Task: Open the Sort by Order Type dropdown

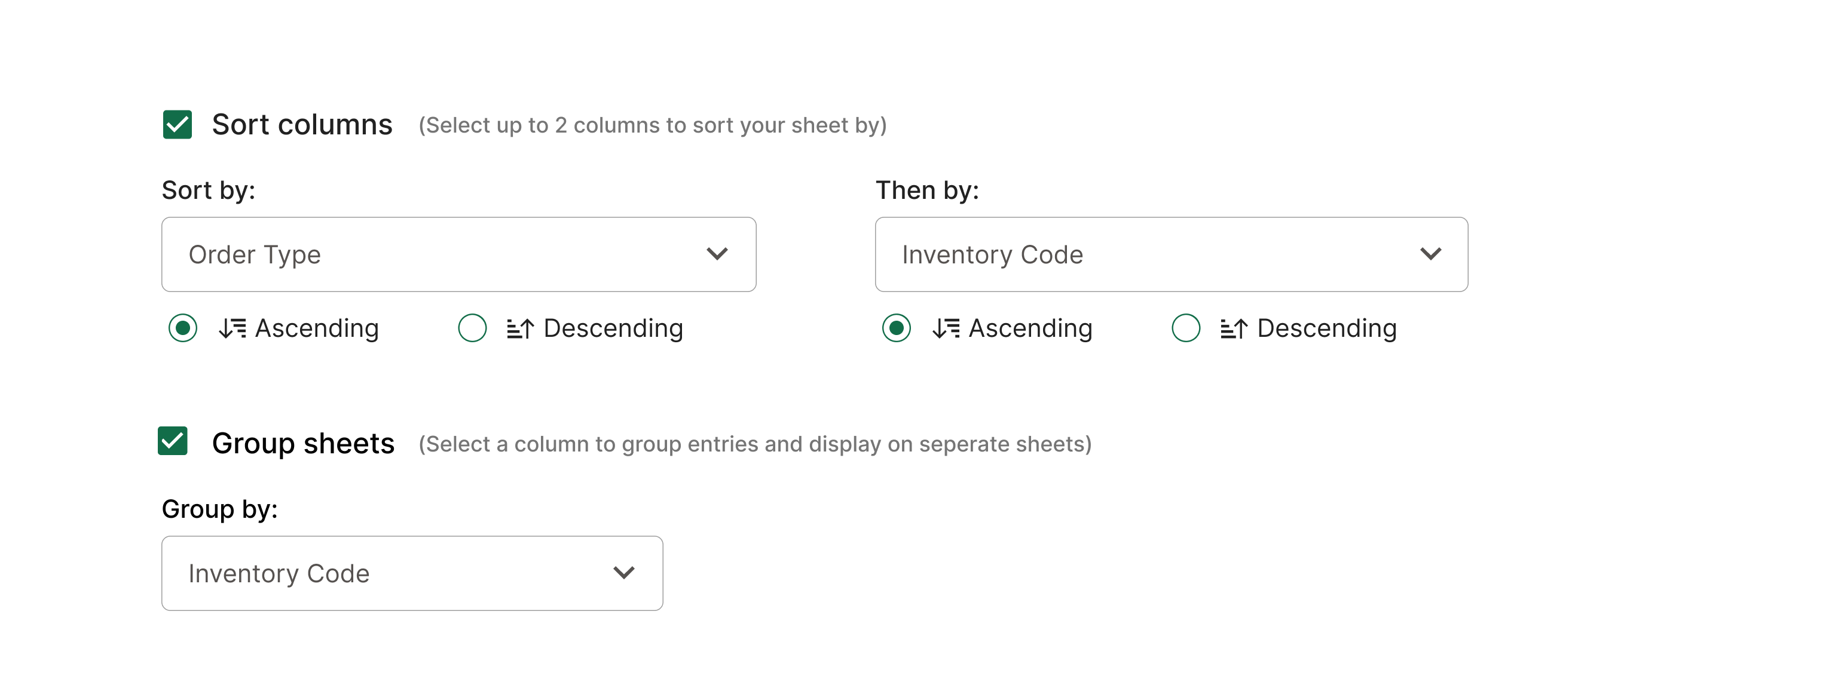Action: pyautogui.click(x=459, y=254)
